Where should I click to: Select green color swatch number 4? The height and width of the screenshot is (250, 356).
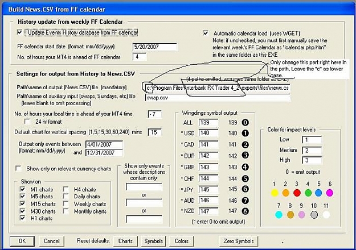point(308,193)
